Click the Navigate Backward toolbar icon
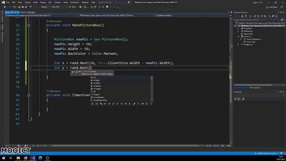Screen dimensions: 286x161 (4, 7)
